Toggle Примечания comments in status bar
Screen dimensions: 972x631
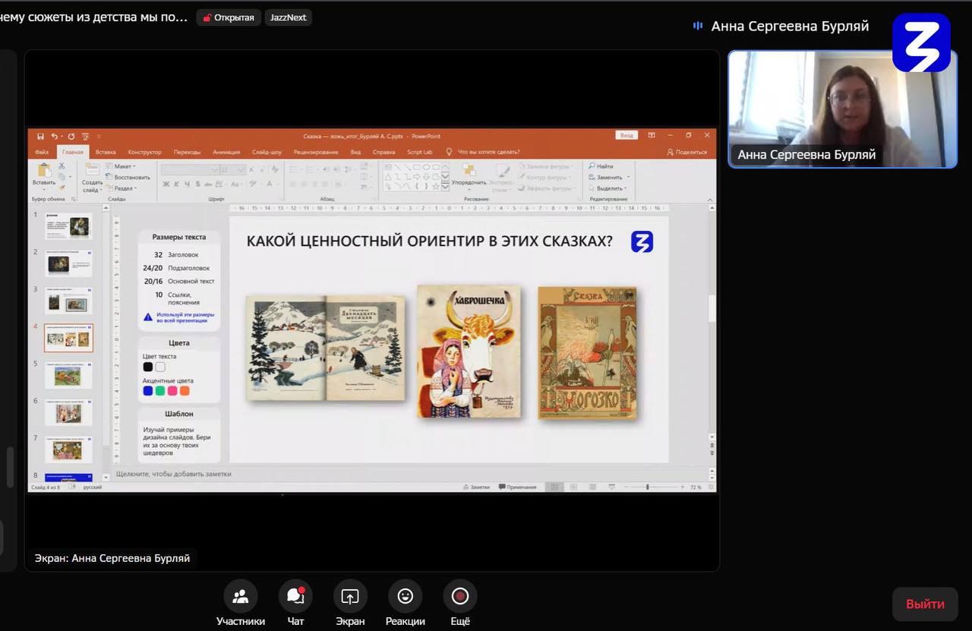click(517, 487)
